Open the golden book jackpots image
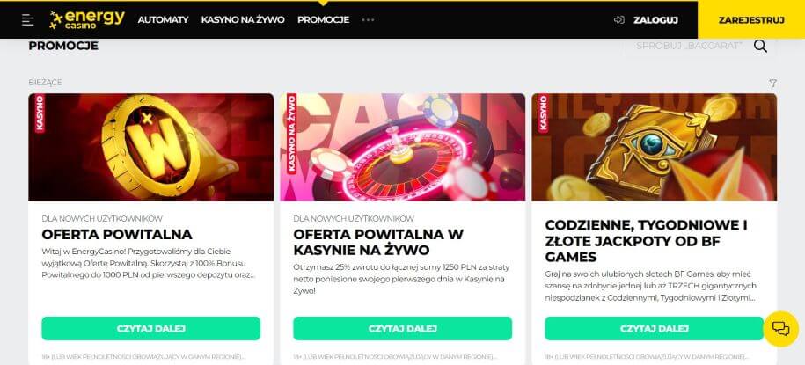 coord(654,147)
